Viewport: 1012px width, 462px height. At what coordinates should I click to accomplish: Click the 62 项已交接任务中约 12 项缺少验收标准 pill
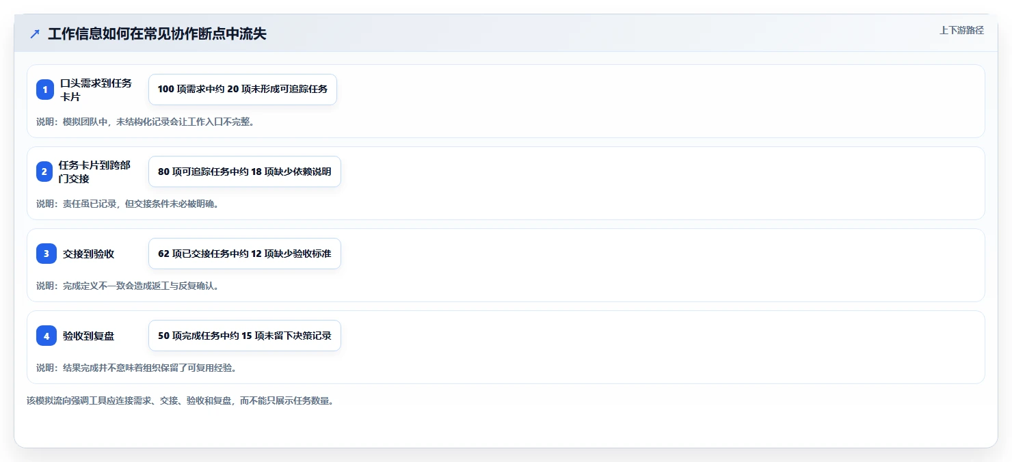[245, 254]
